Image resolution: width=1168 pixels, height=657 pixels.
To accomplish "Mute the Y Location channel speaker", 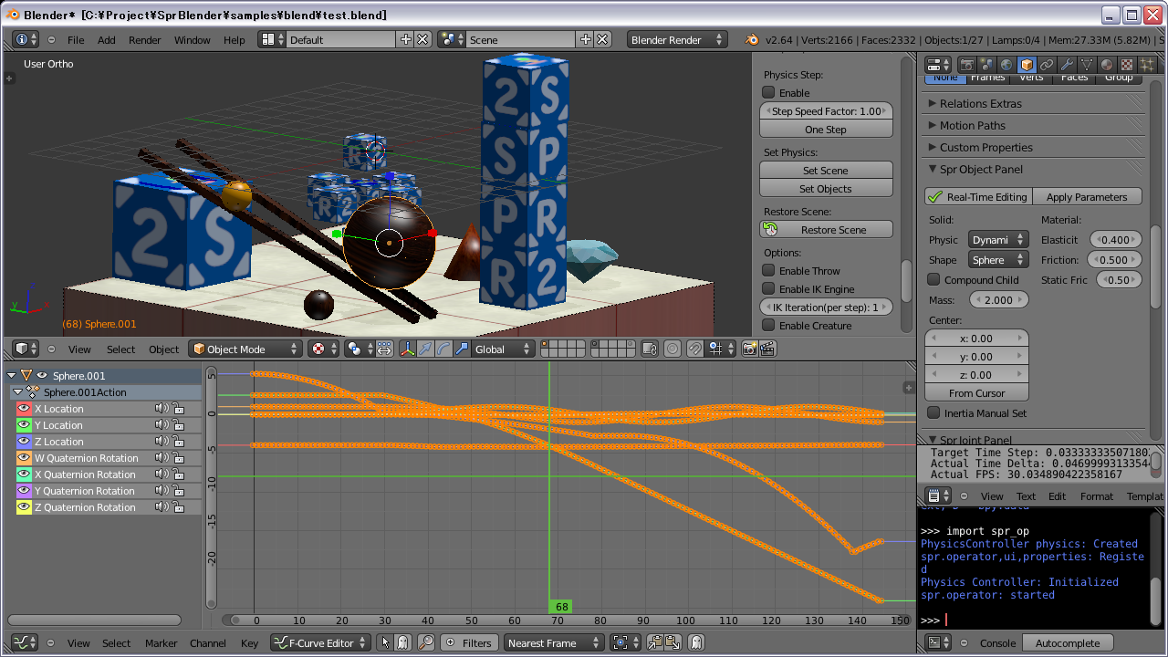I will (162, 425).
